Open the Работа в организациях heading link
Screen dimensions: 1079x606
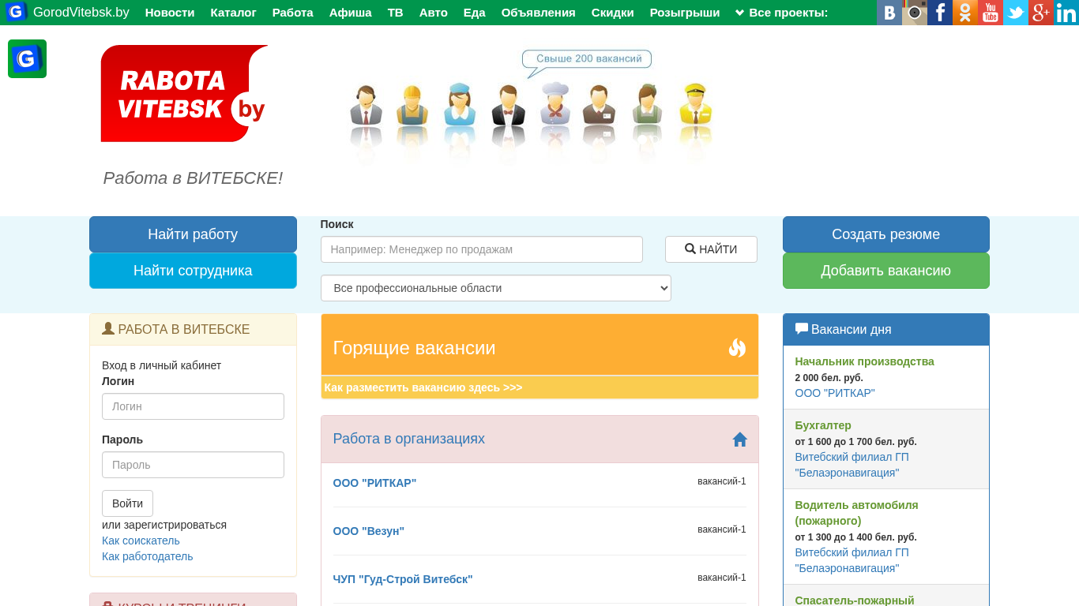click(x=409, y=439)
